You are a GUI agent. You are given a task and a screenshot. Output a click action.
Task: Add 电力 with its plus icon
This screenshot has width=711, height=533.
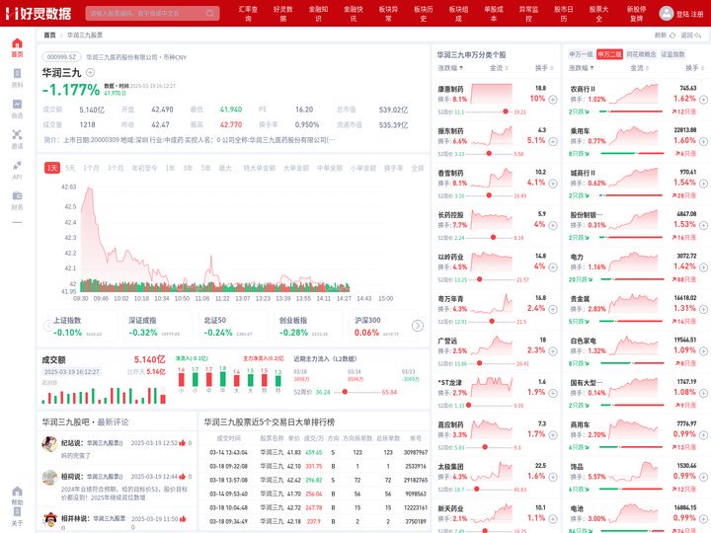click(x=703, y=266)
